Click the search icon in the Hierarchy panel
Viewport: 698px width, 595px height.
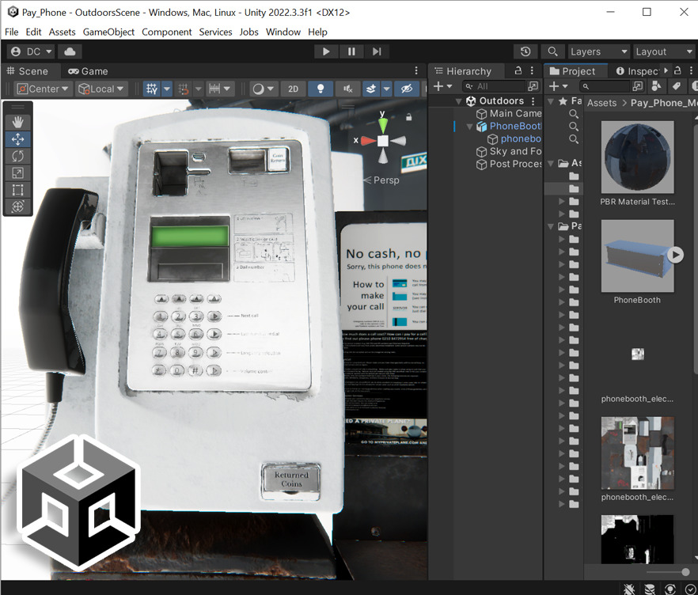tap(469, 85)
